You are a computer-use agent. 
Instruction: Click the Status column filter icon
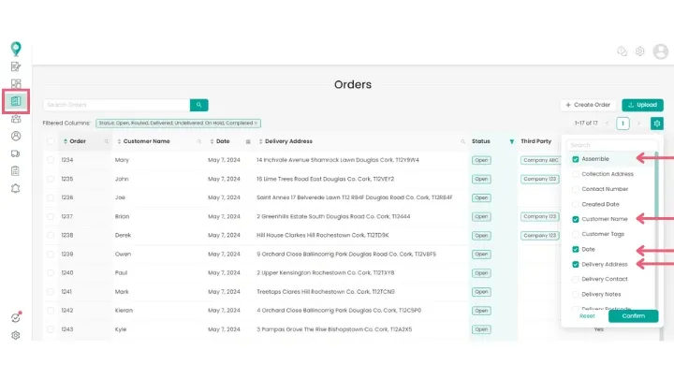pos(511,141)
